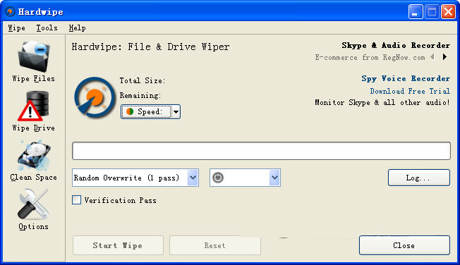Click the Remaining label

140,96
